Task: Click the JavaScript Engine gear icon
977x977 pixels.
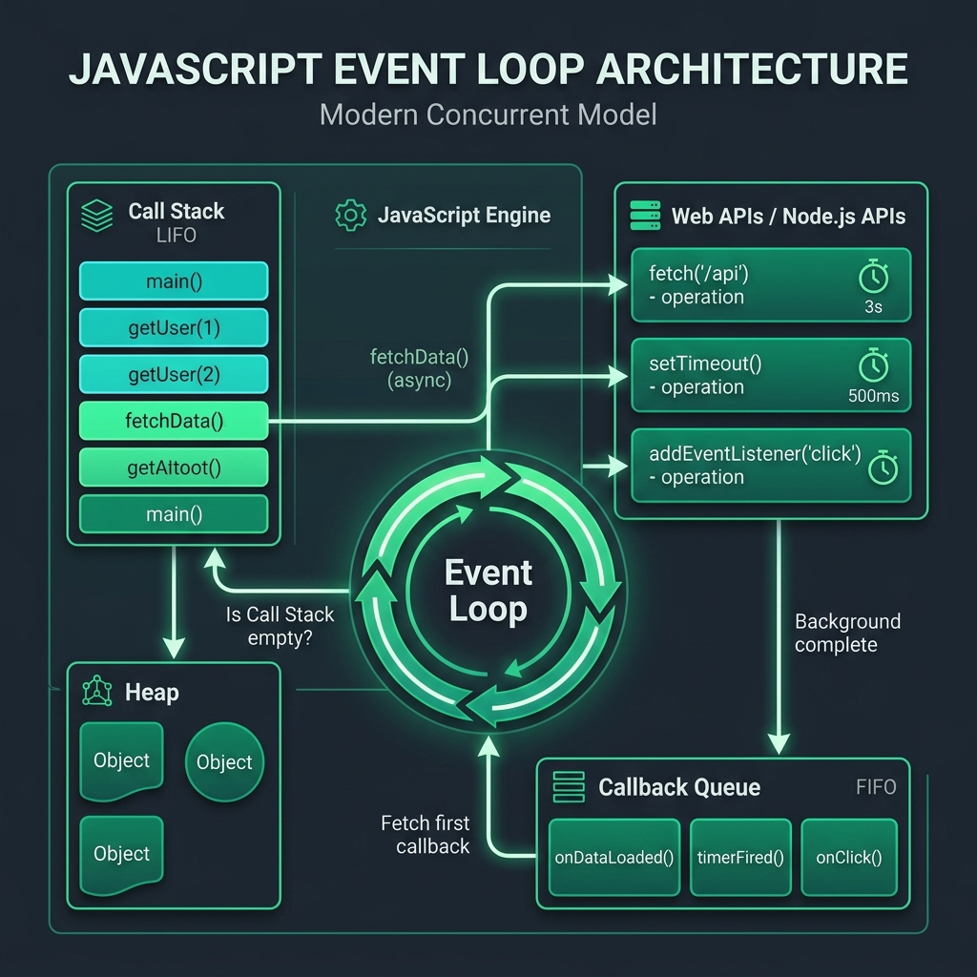Action: [351, 215]
